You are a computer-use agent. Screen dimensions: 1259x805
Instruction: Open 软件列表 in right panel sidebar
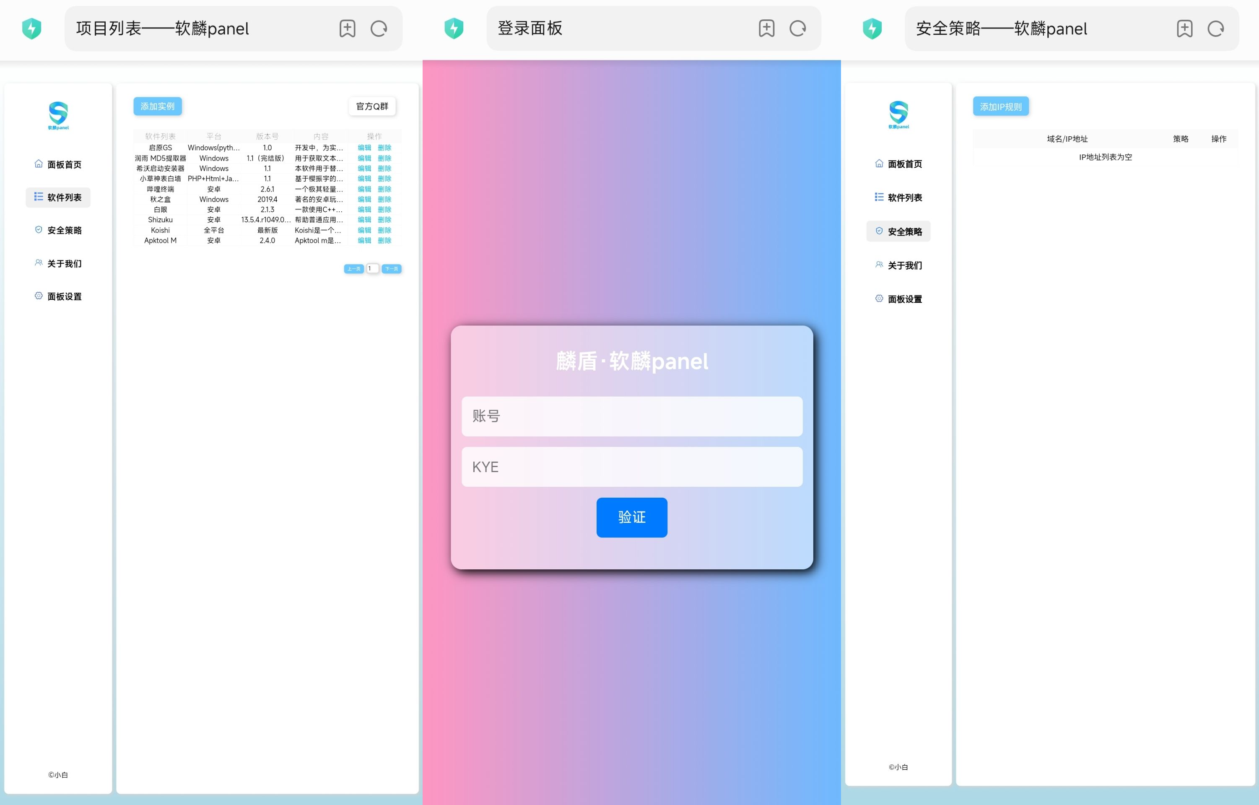[898, 197]
